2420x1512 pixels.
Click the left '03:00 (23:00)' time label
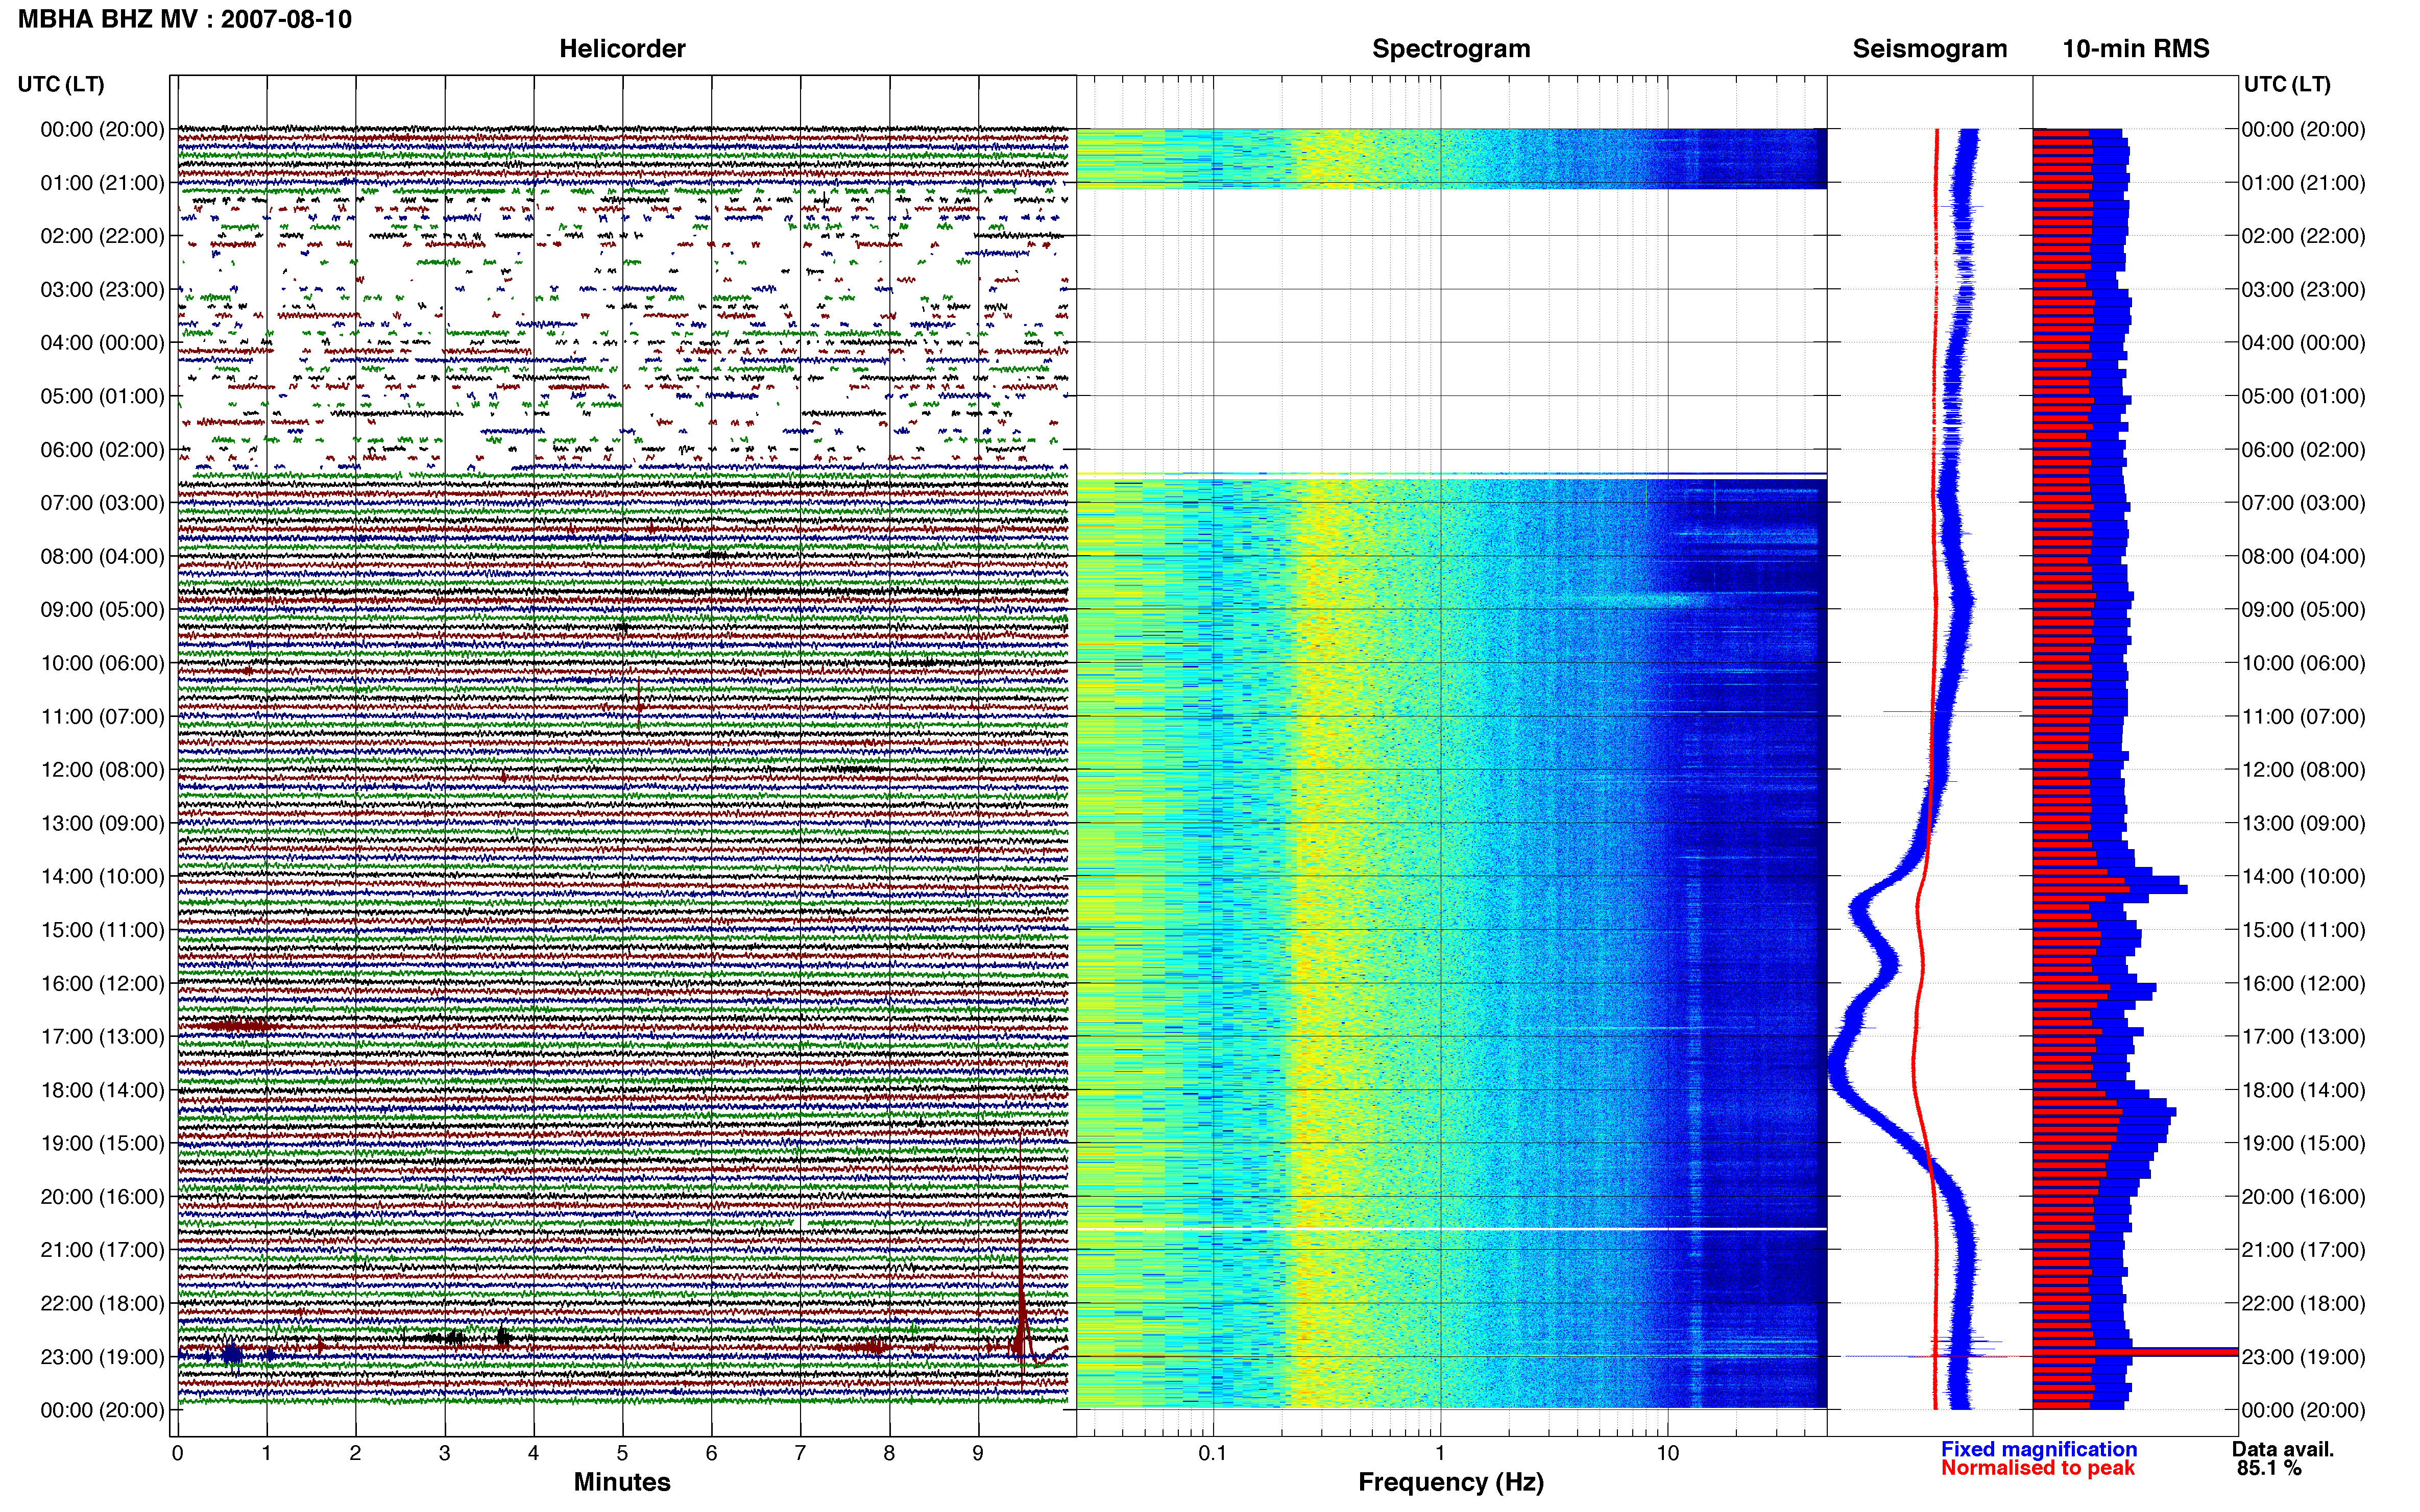pyautogui.click(x=102, y=290)
